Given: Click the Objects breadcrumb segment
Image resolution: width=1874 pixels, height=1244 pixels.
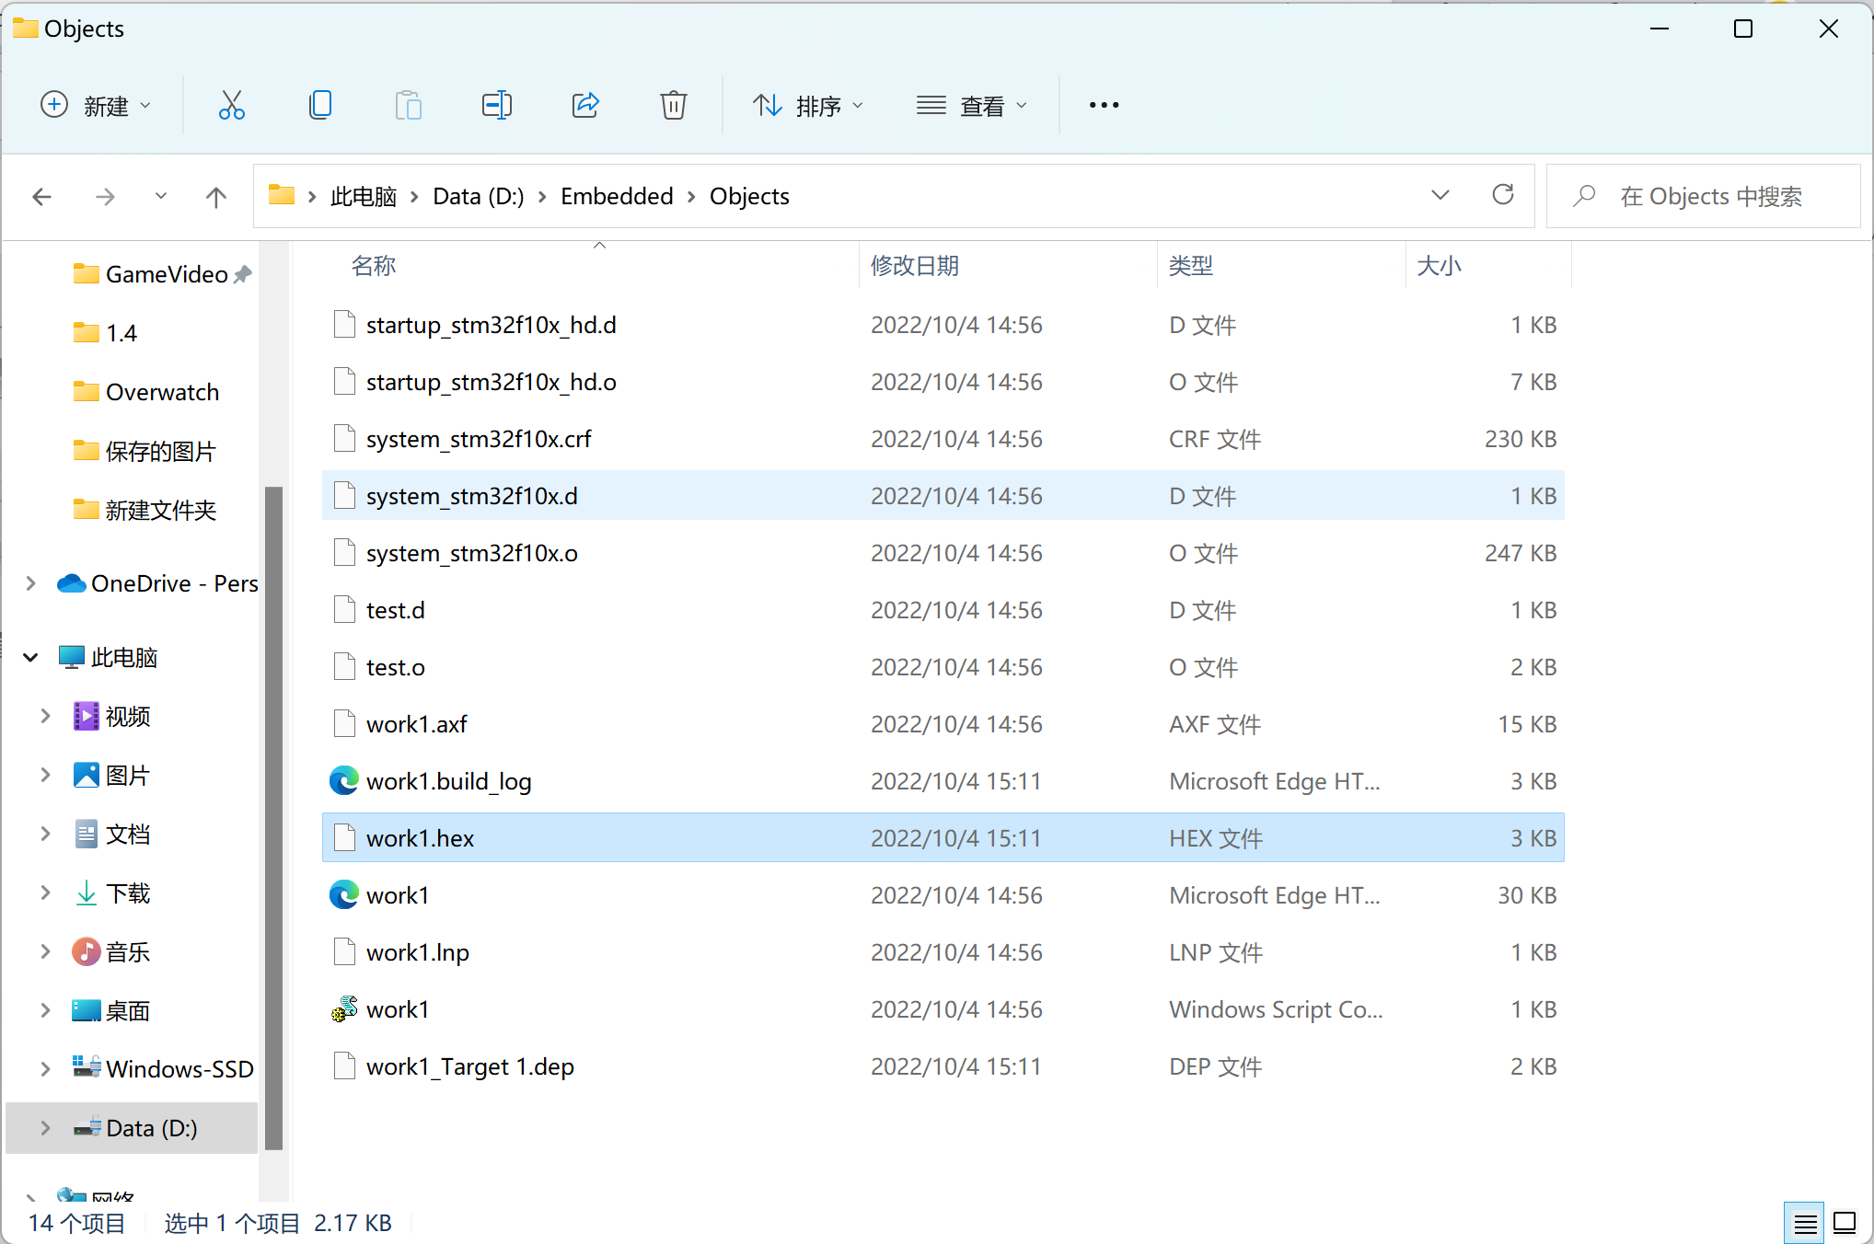Looking at the screenshot, I should 749,196.
